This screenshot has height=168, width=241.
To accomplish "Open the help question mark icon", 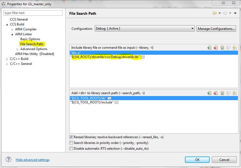I will (x=9, y=159).
